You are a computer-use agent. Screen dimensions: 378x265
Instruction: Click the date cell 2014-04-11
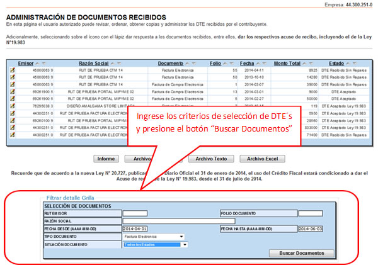click(254, 70)
